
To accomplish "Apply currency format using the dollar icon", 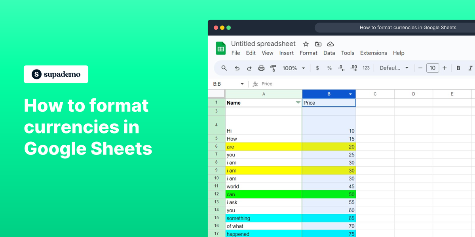I will [317, 68].
